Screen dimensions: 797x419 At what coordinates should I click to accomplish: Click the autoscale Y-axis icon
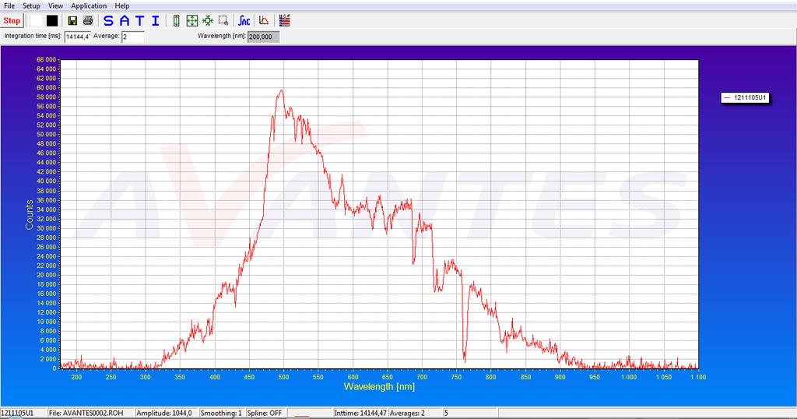click(x=177, y=21)
